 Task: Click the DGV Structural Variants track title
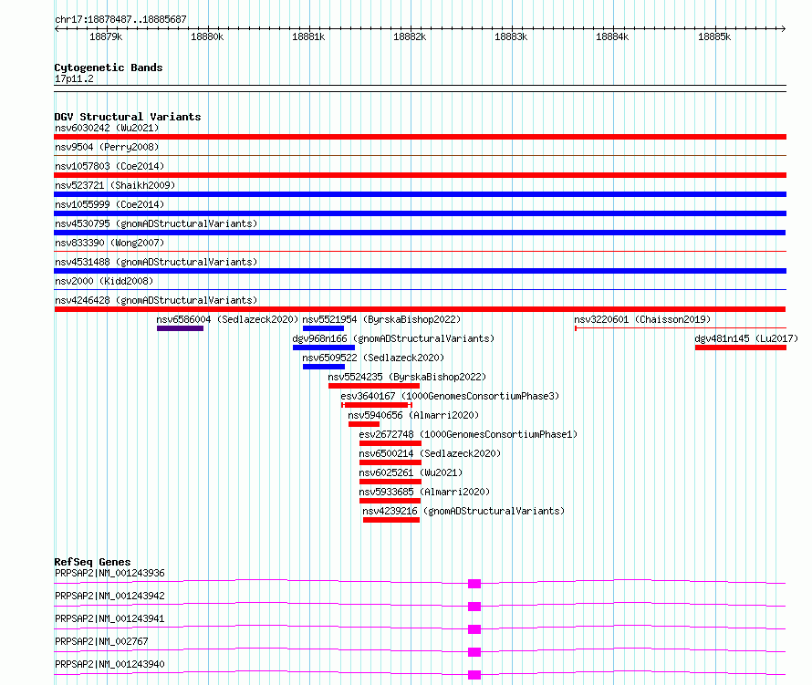(x=128, y=117)
